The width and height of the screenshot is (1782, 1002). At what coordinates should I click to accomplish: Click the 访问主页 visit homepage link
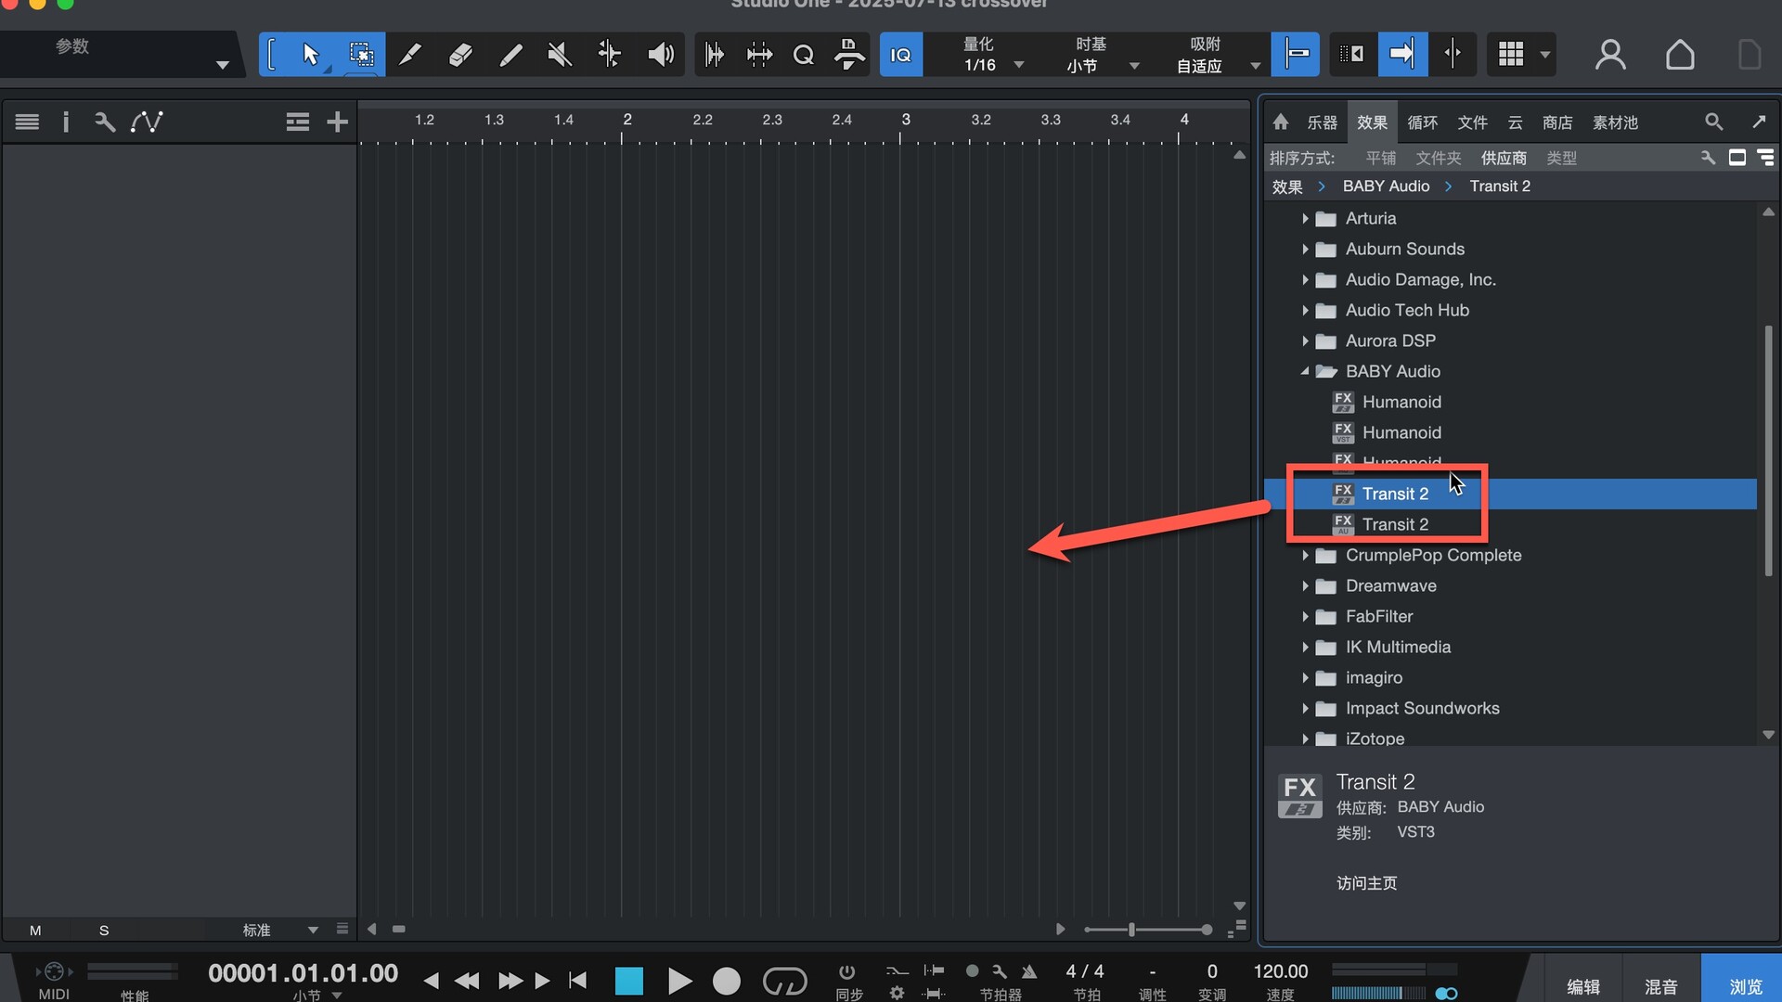coord(1366,883)
